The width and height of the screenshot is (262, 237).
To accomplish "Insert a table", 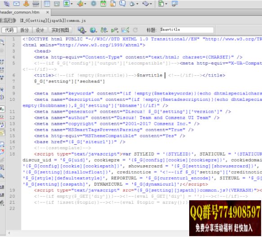I will (47, 3).
